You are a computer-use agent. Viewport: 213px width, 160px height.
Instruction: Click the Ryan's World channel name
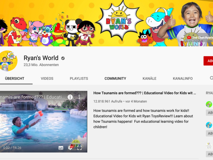tap(41, 58)
